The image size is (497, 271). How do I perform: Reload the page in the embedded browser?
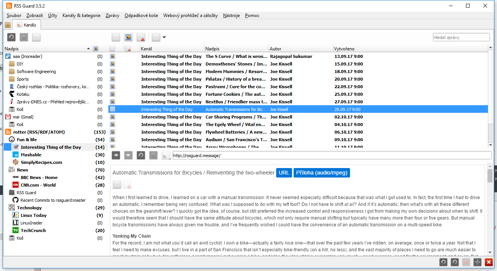click(141, 155)
